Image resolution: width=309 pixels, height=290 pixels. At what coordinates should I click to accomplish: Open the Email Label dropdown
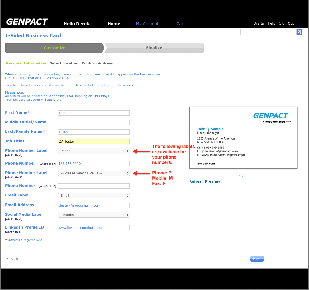tap(94, 196)
